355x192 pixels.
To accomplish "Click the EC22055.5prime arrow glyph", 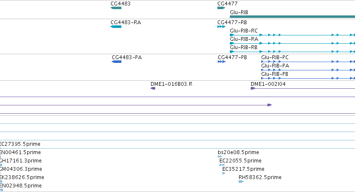I will point(222,165).
